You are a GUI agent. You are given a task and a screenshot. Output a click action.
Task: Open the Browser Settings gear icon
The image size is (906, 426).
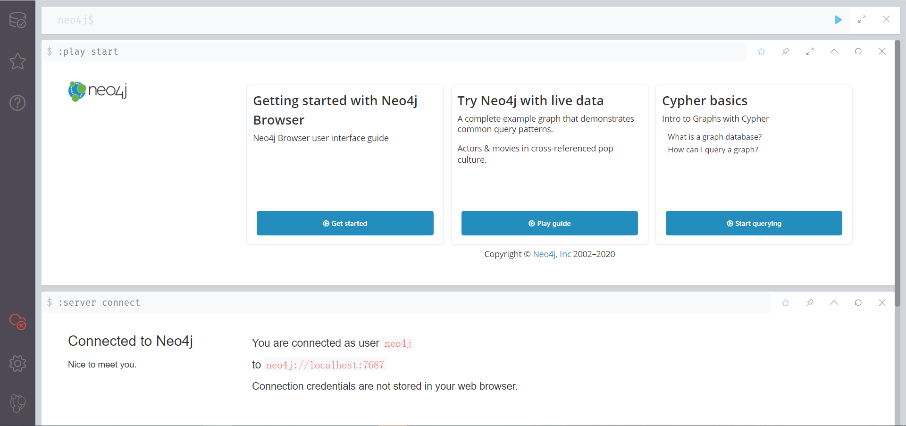pyautogui.click(x=17, y=363)
